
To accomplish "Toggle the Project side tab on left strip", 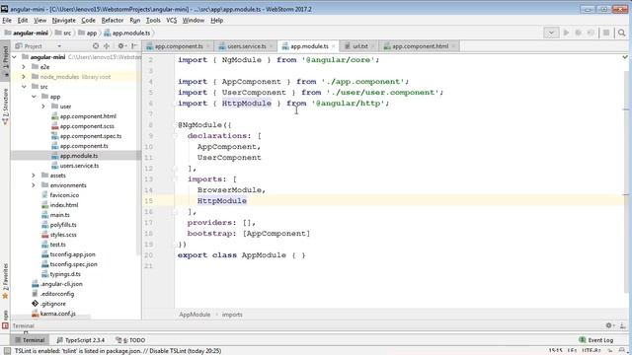I will point(5,60).
